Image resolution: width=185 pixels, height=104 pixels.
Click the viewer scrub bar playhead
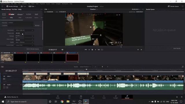(x=121, y=47)
